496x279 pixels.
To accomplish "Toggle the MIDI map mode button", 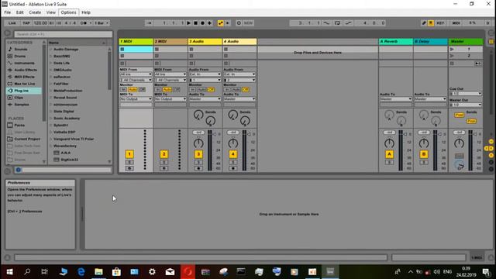I will pos(456,23).
